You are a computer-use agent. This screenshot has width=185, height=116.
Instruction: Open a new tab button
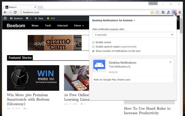[x=41, y=7]
